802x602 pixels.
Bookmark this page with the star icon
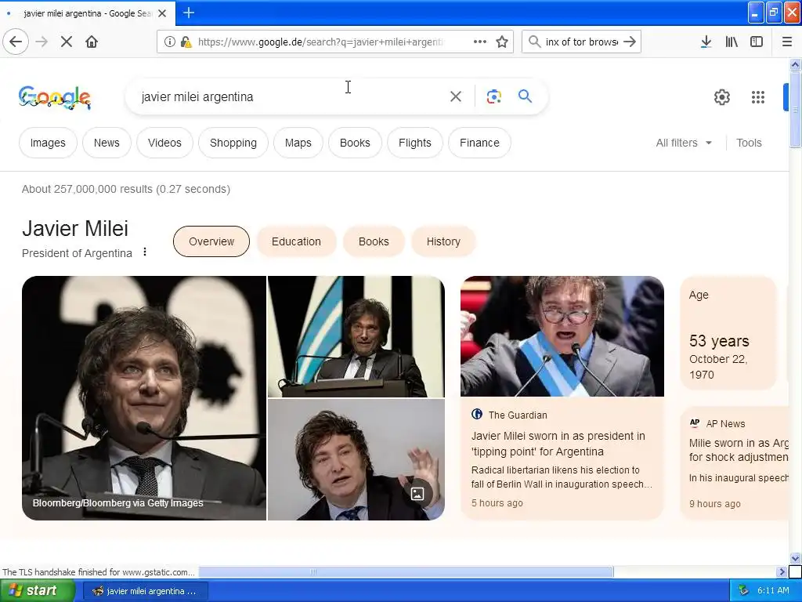[x=502, y=42]
